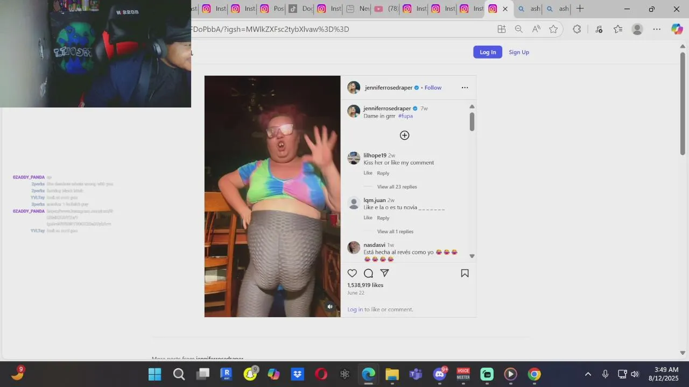Screen dimensions: 689x387
Task: Click the Log In button
Action: point(488,52)
